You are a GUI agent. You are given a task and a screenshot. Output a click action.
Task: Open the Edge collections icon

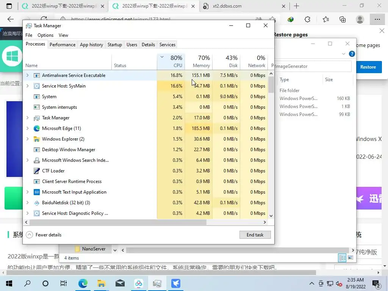343,19
